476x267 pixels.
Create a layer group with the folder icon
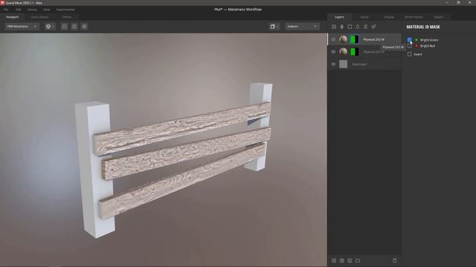coord(358,260)
